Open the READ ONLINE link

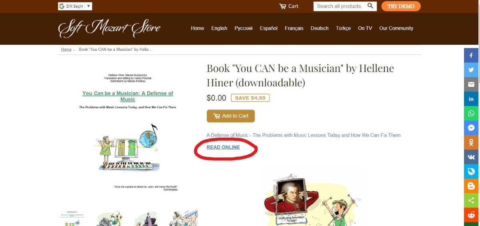coord(223,147)
